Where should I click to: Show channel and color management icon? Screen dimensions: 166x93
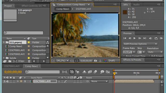(x=105, y=61)
